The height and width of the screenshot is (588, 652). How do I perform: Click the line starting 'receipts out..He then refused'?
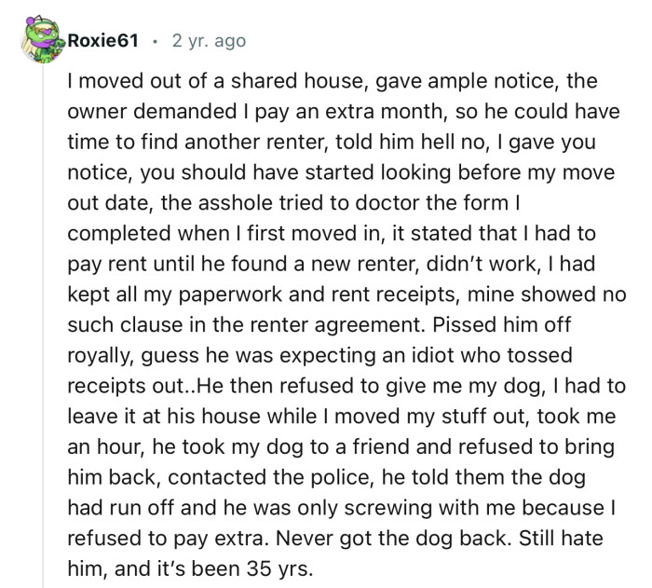(x=346, y=386)
